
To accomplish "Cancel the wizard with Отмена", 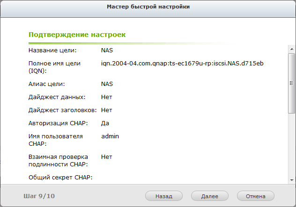I will pos(256,196).
